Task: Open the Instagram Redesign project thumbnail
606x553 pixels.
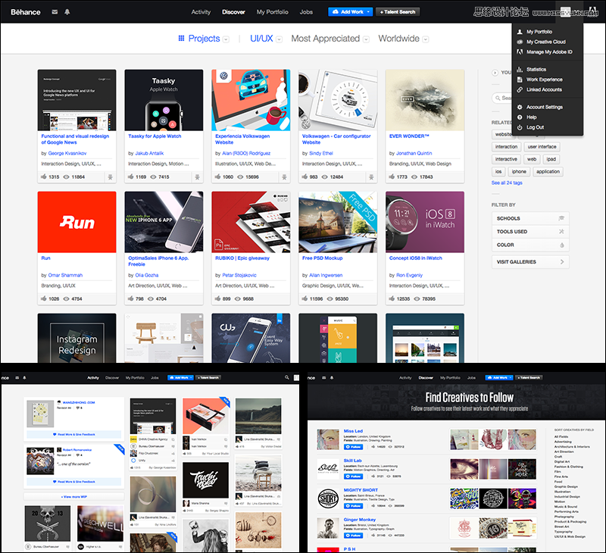Action: coord(77,338)
